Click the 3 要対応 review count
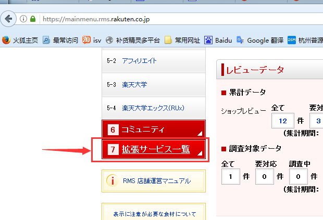This screenshot has height=220, width=323. click(x=317, y=121)
